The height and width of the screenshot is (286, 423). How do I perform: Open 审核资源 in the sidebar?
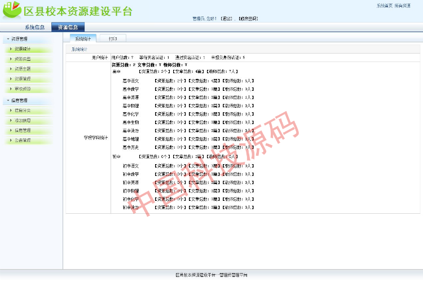(x=29, y=89)
